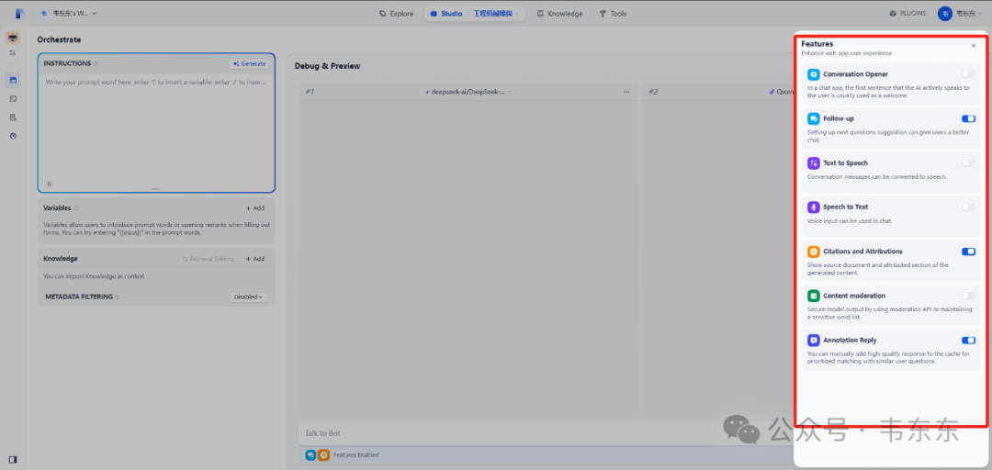
Task: Disable the Follow-up toggle
Action: point(968,119)
